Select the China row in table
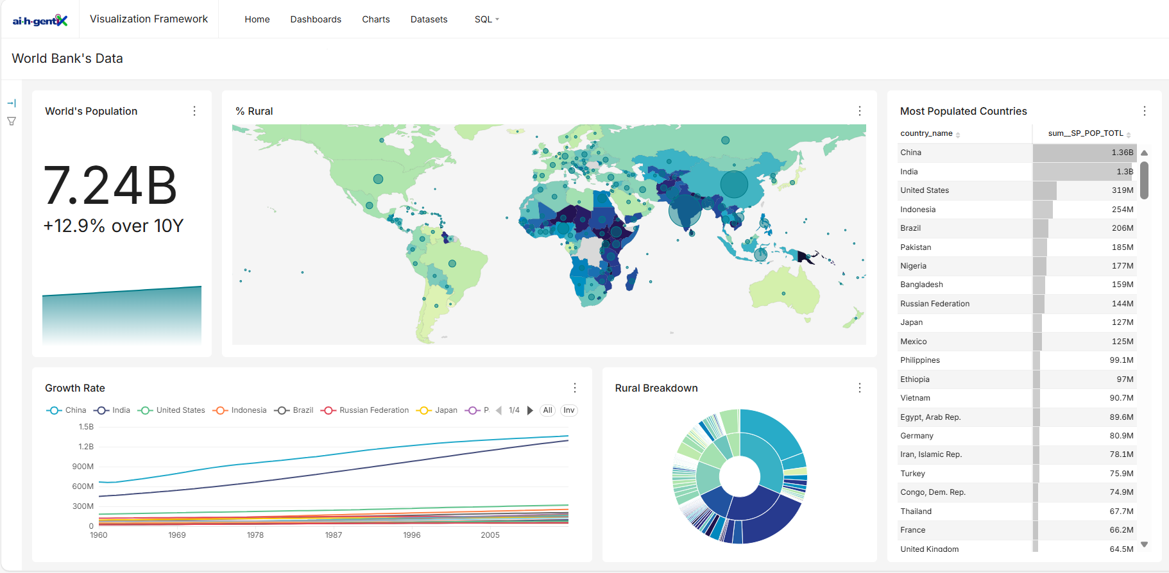The width and height of the screenshot is (1169, 573). 1018,153
